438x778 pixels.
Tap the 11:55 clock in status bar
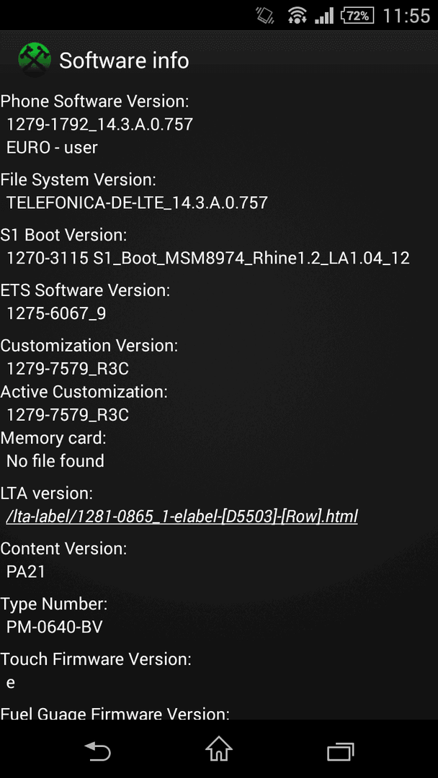tap(406, 16)
